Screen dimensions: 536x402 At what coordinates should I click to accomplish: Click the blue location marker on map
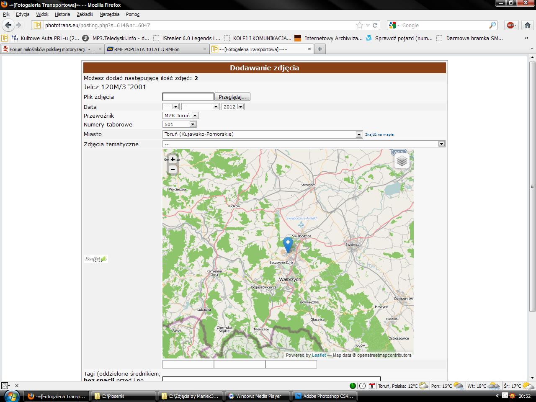288,245
